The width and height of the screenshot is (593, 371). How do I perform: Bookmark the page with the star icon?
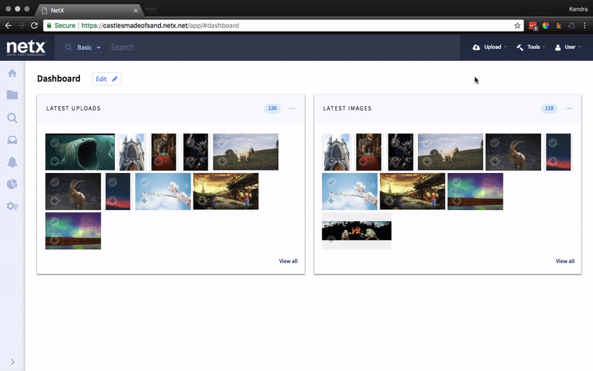[517, 25]
